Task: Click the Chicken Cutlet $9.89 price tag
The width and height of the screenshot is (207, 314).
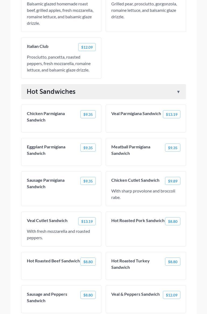Action: [x=173, y=181]
